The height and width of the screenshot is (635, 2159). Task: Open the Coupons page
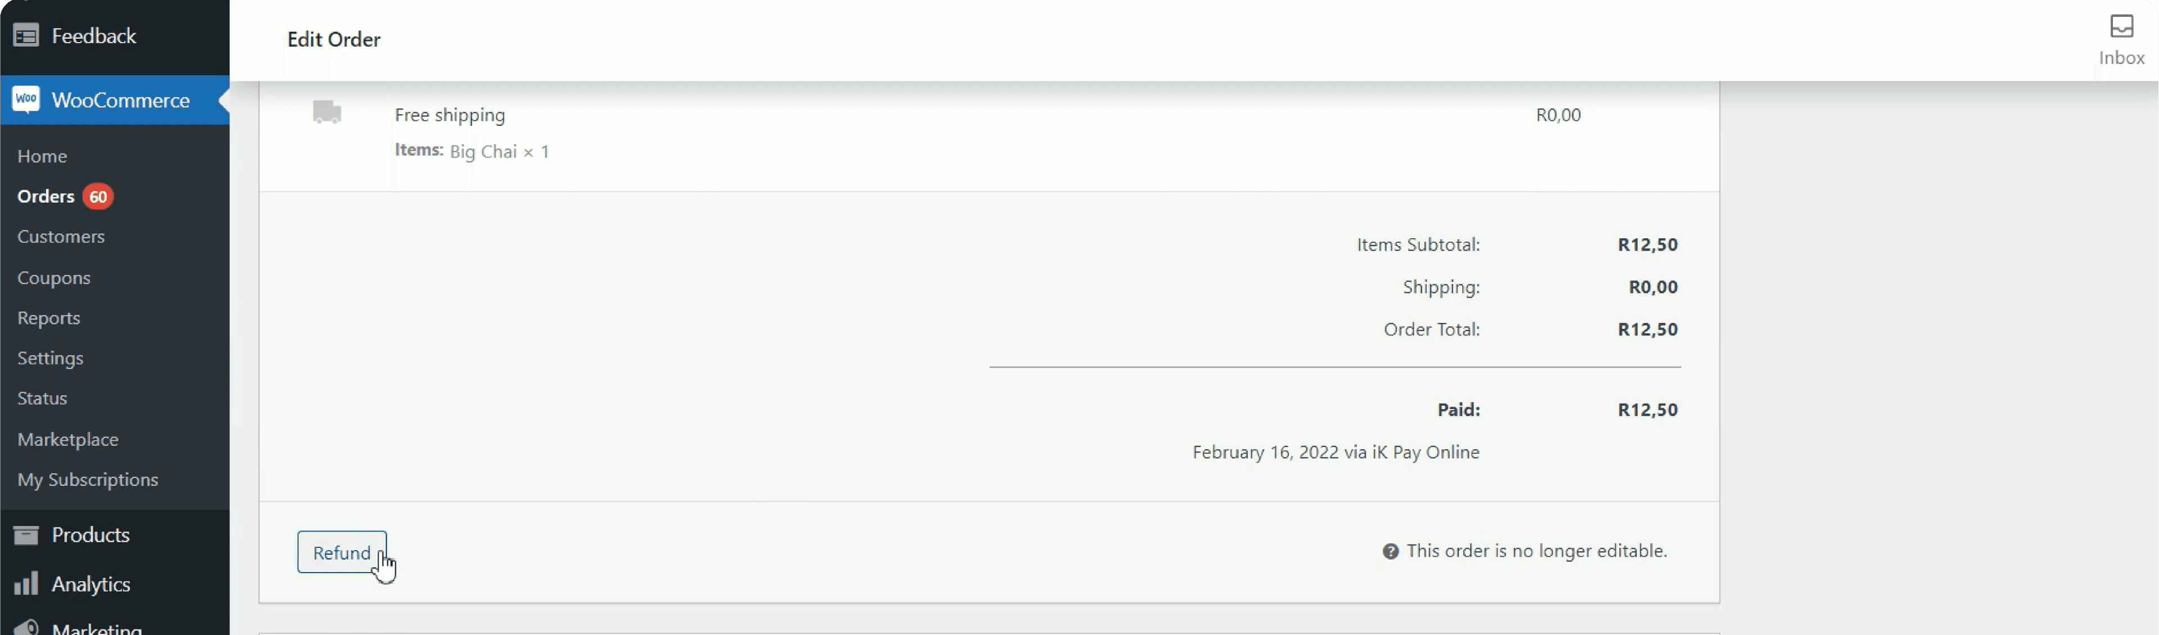[x=53, y=277]
